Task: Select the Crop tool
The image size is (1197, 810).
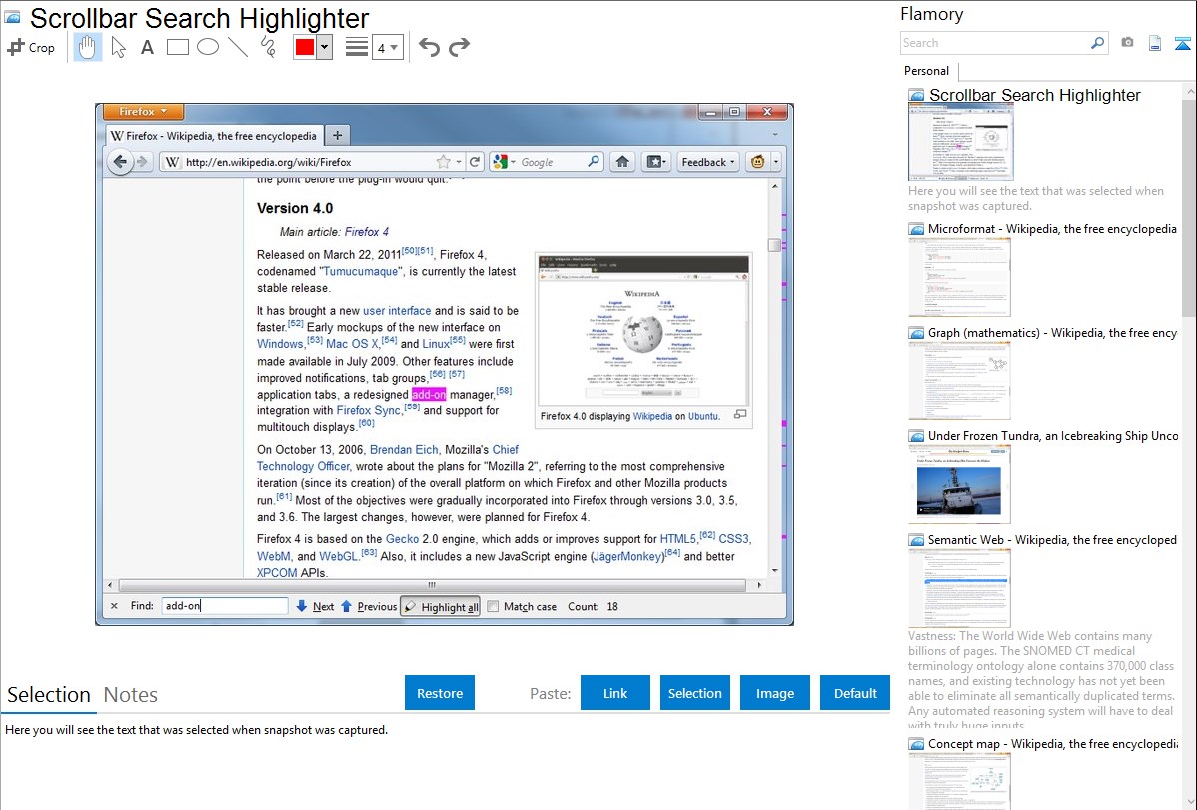Action: (x=31, y=47)
